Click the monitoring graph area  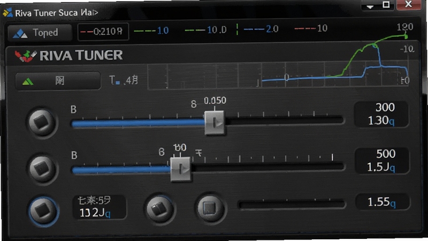point(278,76)
